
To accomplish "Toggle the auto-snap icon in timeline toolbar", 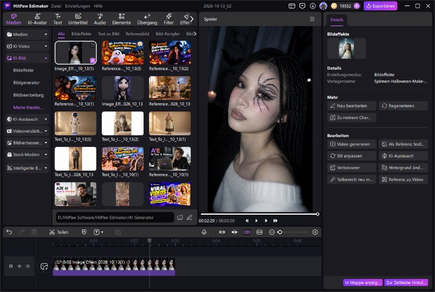I will [234, 232].
